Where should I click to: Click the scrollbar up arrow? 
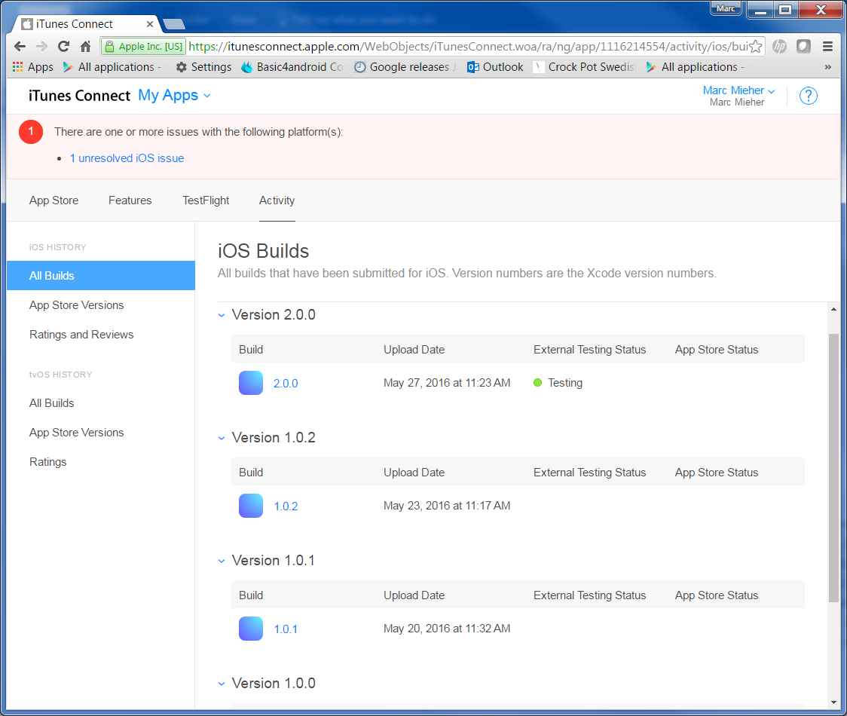[x=833, y=309]
